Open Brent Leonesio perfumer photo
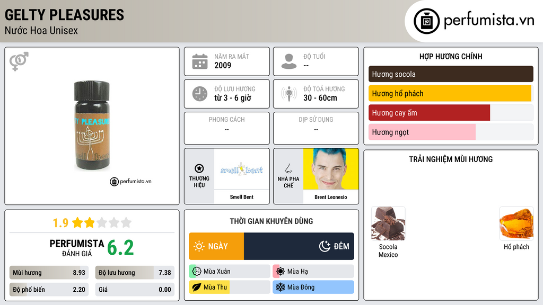Screen dimensions: 543x305 (x=331, y=169)
